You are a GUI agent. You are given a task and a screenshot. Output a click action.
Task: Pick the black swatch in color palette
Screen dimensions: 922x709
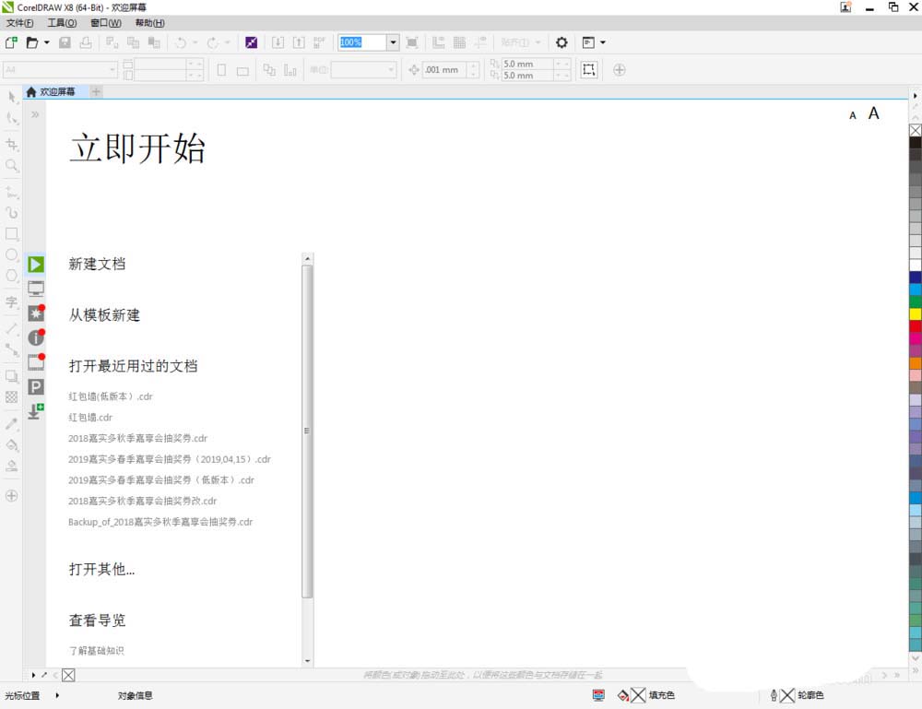point(916,142)
